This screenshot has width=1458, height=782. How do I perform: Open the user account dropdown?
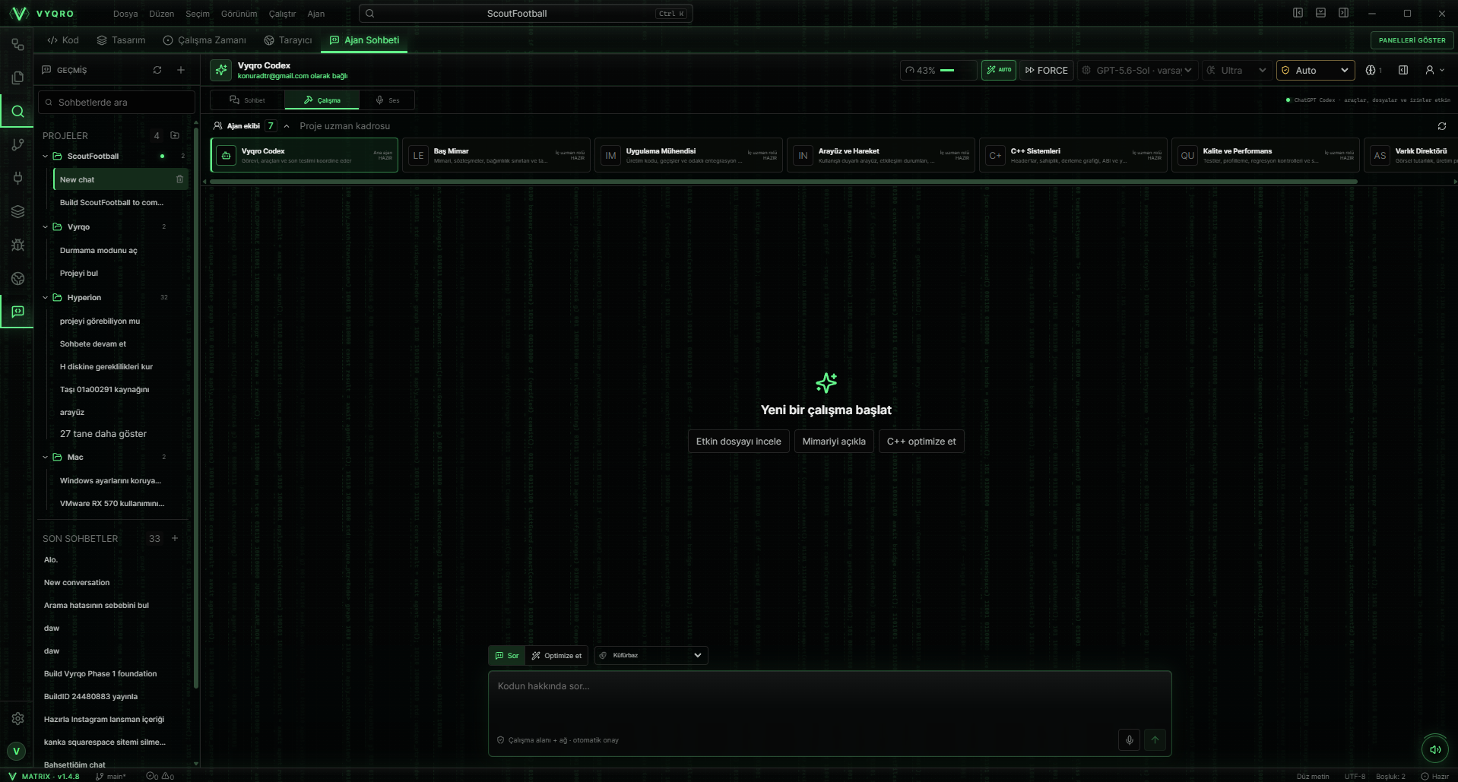[1434, 70]
